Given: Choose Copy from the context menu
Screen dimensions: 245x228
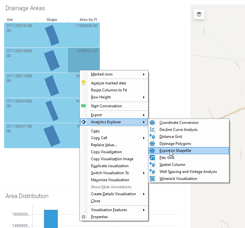Looking at the screenshot, I should tap(114, 131).
